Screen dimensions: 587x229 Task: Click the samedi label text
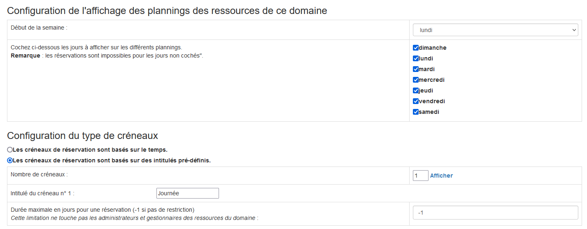click(x=429, y=112)
